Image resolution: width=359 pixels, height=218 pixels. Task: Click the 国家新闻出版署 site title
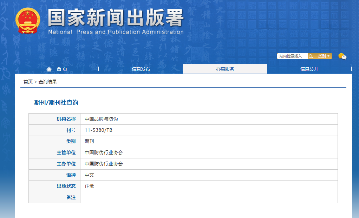[x=116, y=18]
